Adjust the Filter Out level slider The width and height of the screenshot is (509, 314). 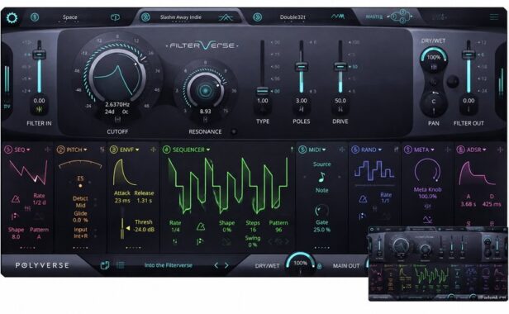point(469,55)
